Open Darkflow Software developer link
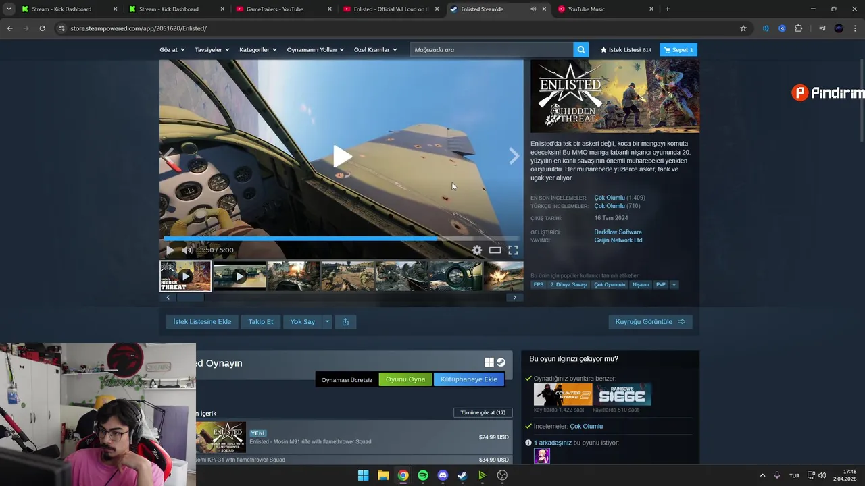The height and width of the screenshot is (486, 865). point(618,232)
